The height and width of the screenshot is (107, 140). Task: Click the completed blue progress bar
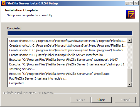[x=70, y=33]
